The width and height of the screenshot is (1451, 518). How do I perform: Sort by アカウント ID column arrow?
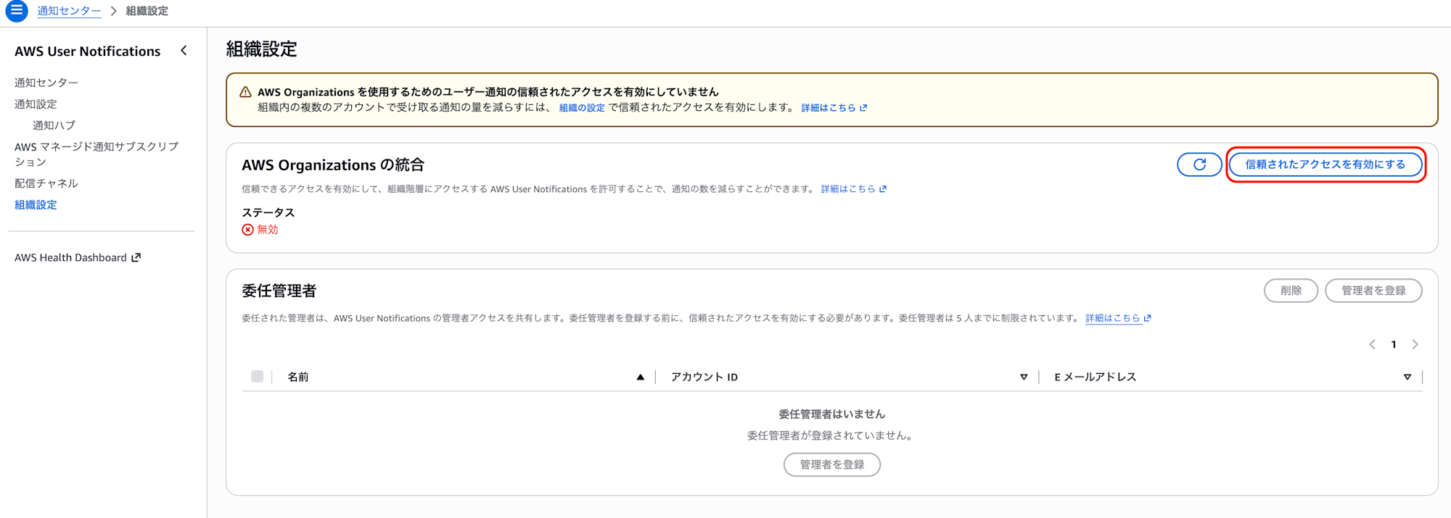click(1024, 377)
